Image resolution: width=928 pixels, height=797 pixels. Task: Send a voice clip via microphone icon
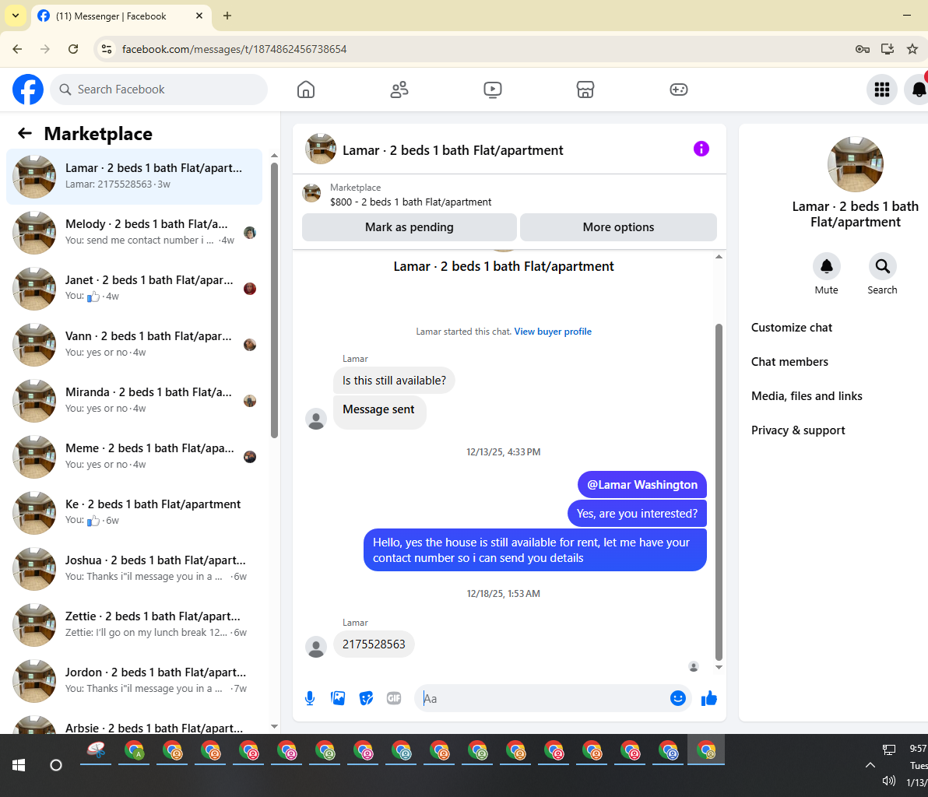click(x=310, y=699)
